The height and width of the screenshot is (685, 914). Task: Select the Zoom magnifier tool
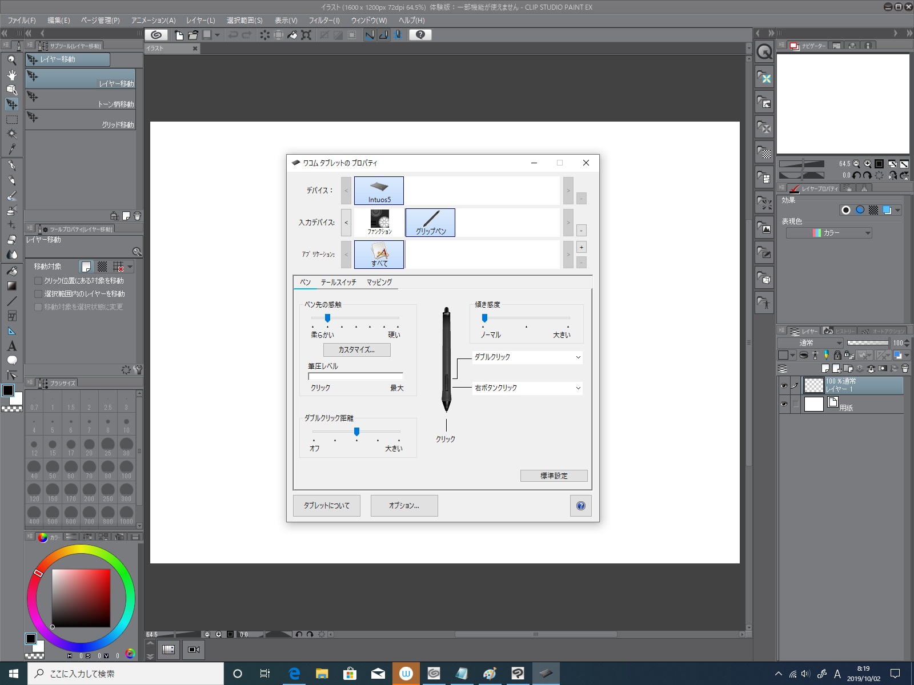tap(11, 60)
